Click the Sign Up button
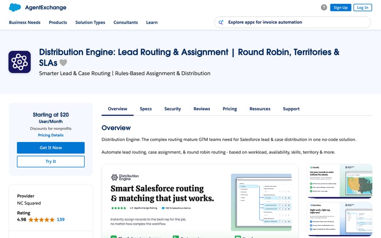Screen dimensions: 381x238 340,8
